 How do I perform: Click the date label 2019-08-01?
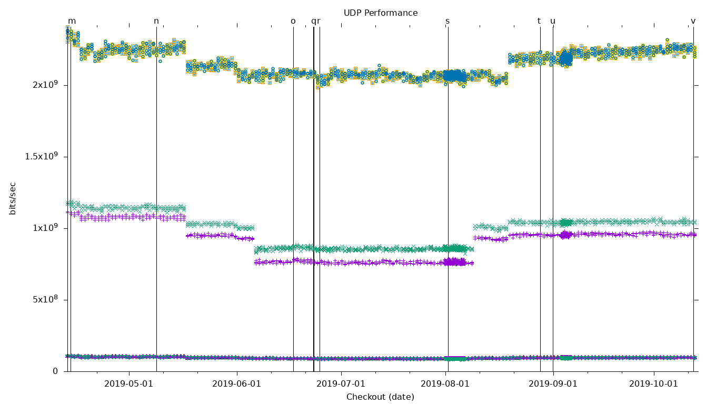tap(445, 384)
